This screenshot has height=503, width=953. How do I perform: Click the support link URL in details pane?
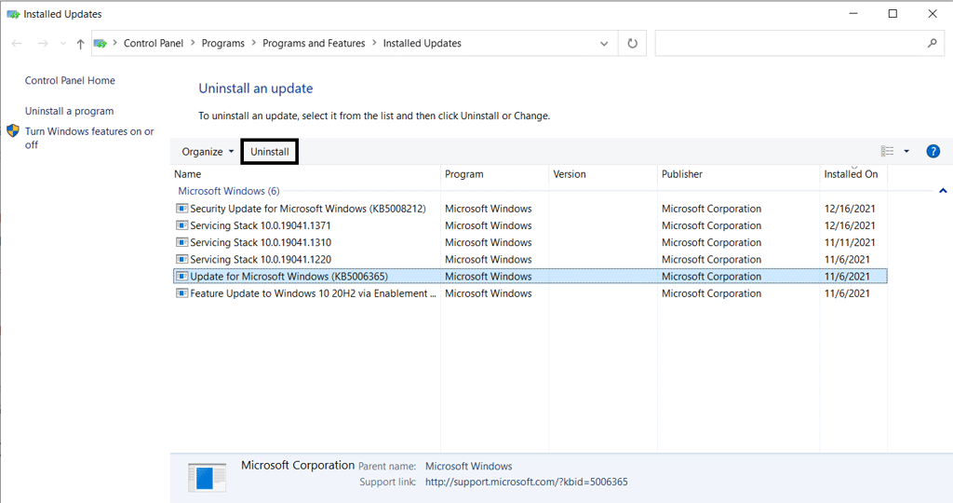tap(527, 482)
